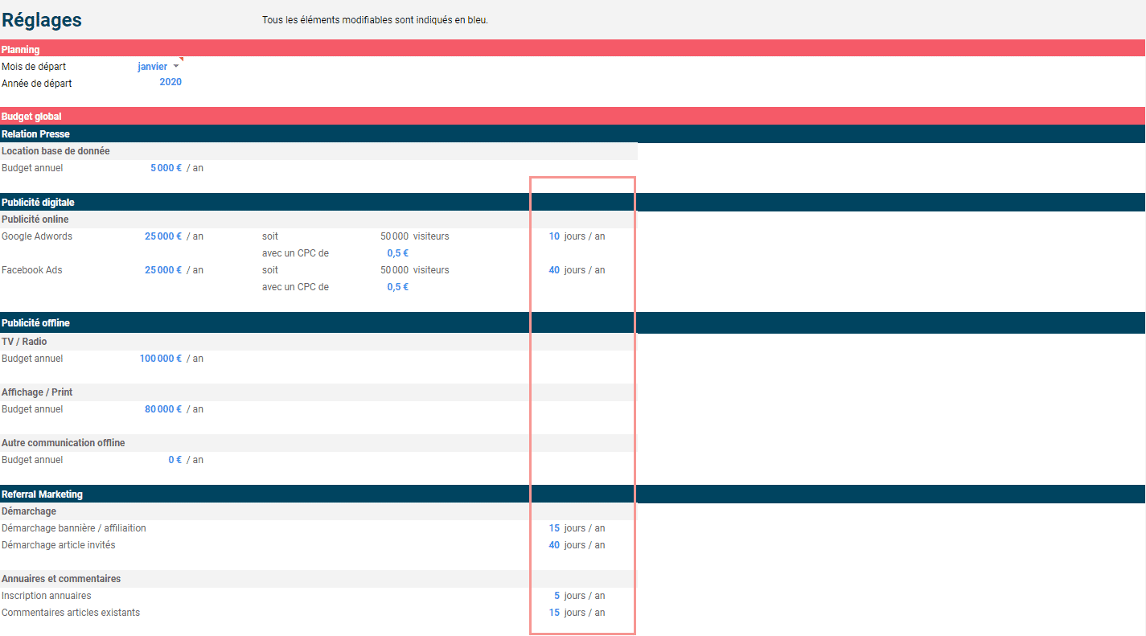1146x636 pixels.
Task: Select Démarchage article invités days value
Action: tap(554, 545)
